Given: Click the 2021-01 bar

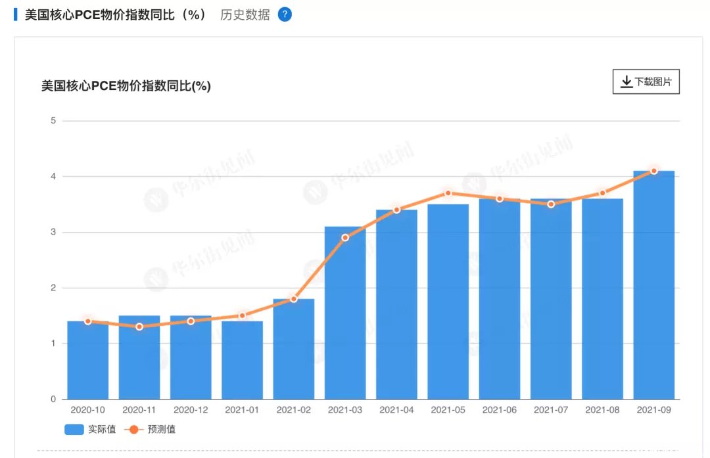Looking at the screenshot, I should tap(242, 360).
